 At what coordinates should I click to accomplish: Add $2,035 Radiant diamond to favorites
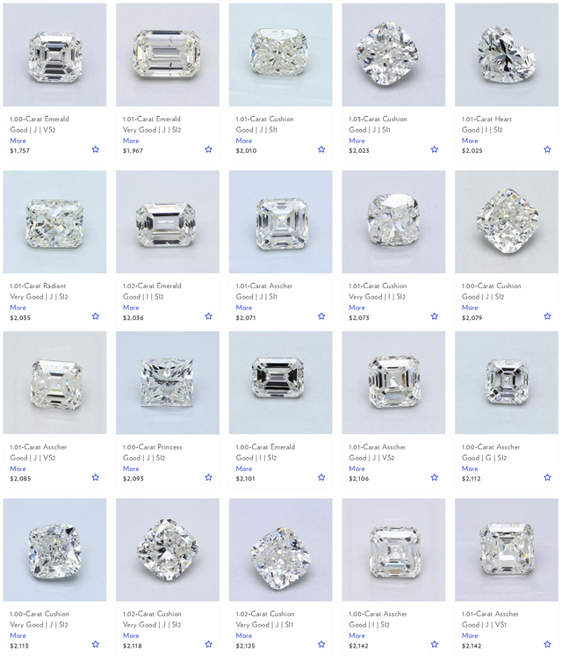96,316
